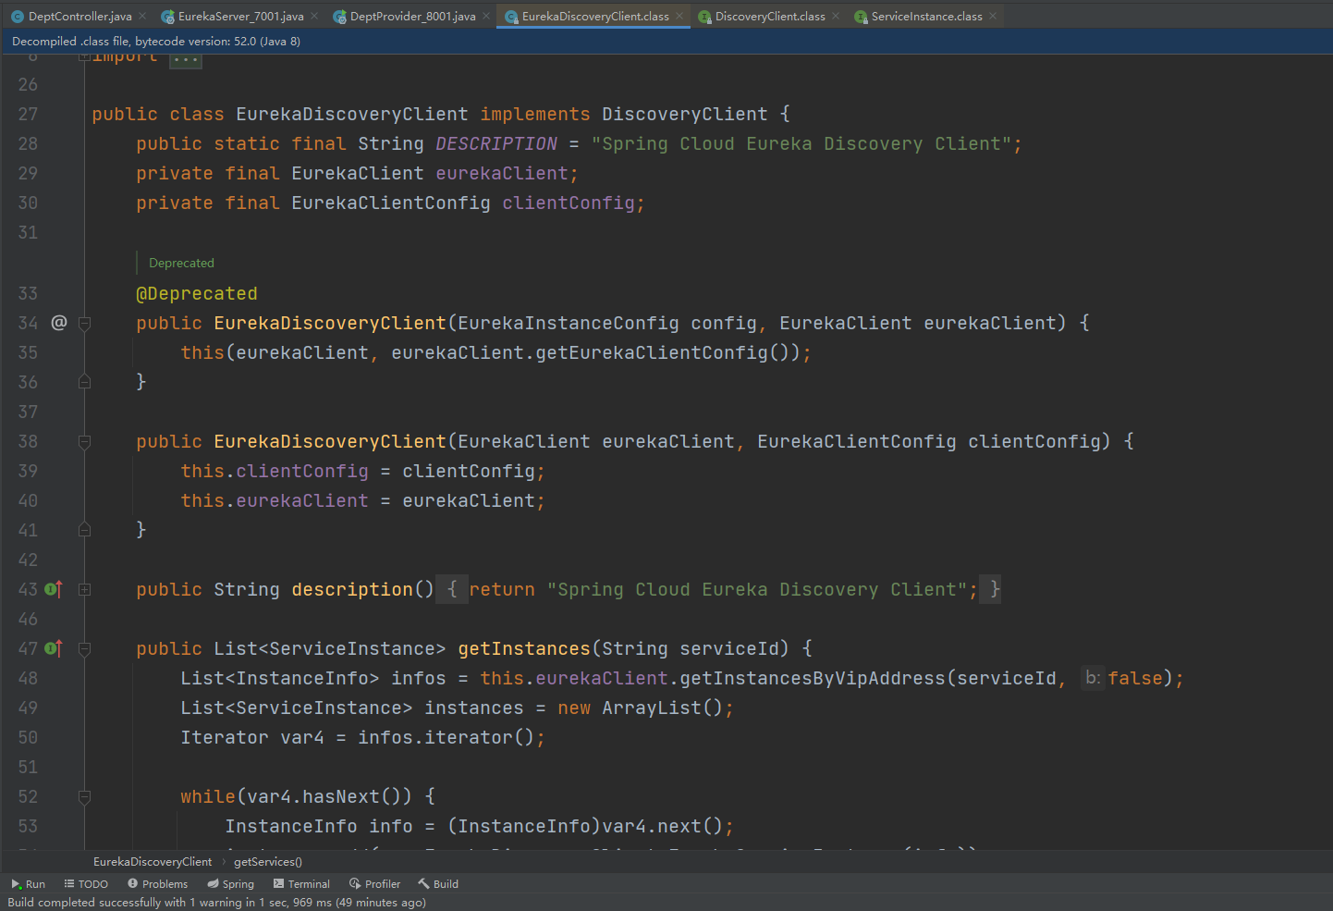Close the DeptController.java tab
This screenshot has height=911, width=1333.
(x=142, y=16)
